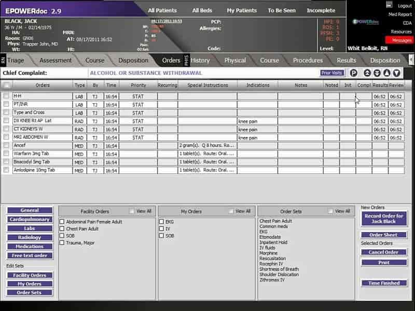Viewport: 415px width, 311px height.
Task: Click the double-up arrow circle icon
Action: (x=367, y=73)
